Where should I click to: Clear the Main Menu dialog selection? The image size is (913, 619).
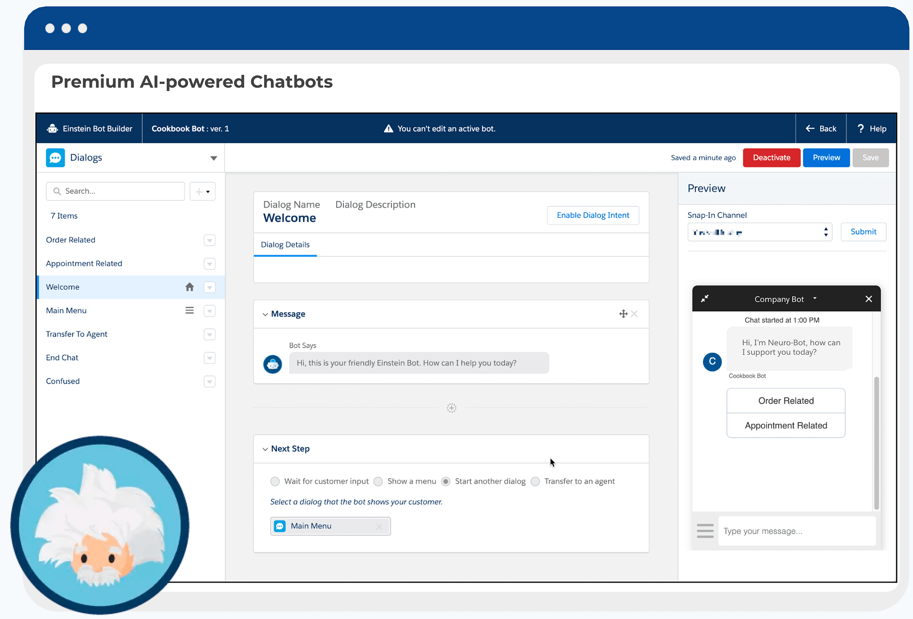[x=379, y=526]
